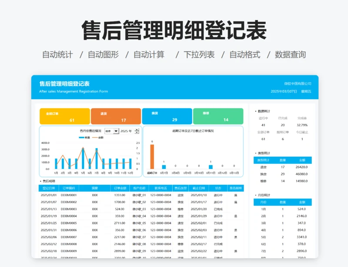Open the 维修 type dropdown arrow
This screenshot has height=267, width=348.
pos(116,131)
